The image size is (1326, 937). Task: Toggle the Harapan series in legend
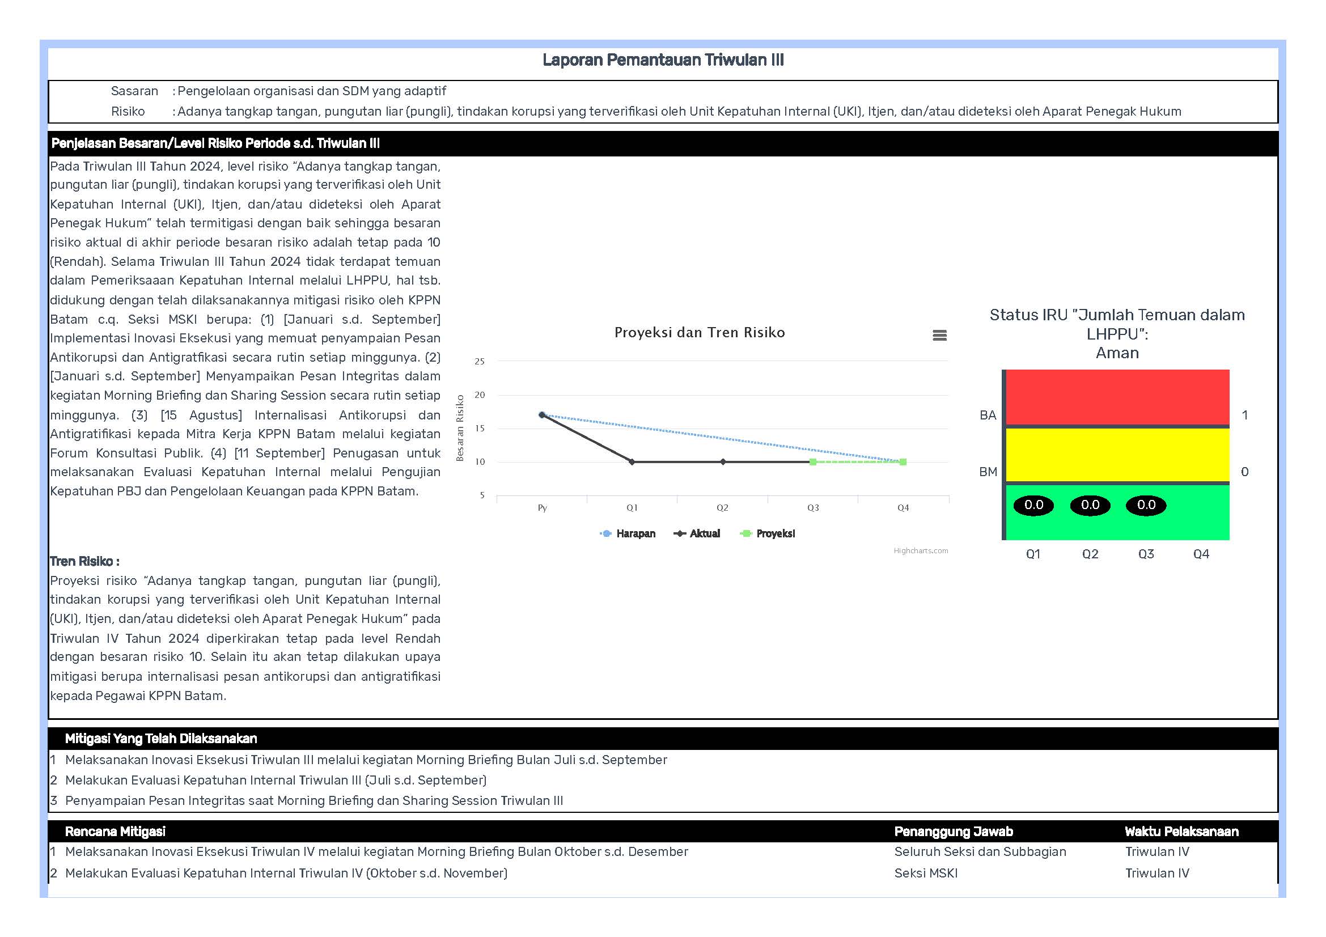(x=627, y=533)
